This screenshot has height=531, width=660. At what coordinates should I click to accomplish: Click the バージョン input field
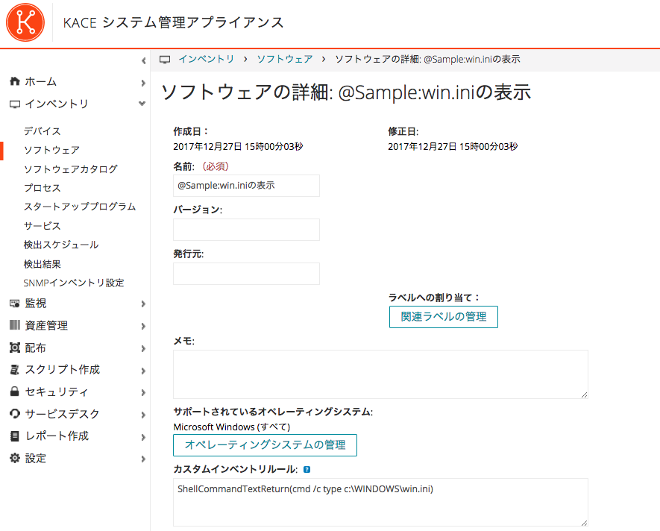(246, 230)
